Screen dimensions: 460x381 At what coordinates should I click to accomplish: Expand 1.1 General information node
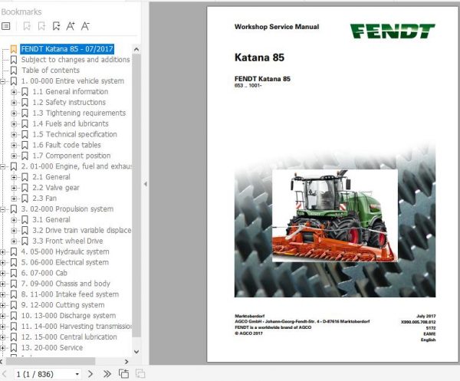[x=14, y=92]
